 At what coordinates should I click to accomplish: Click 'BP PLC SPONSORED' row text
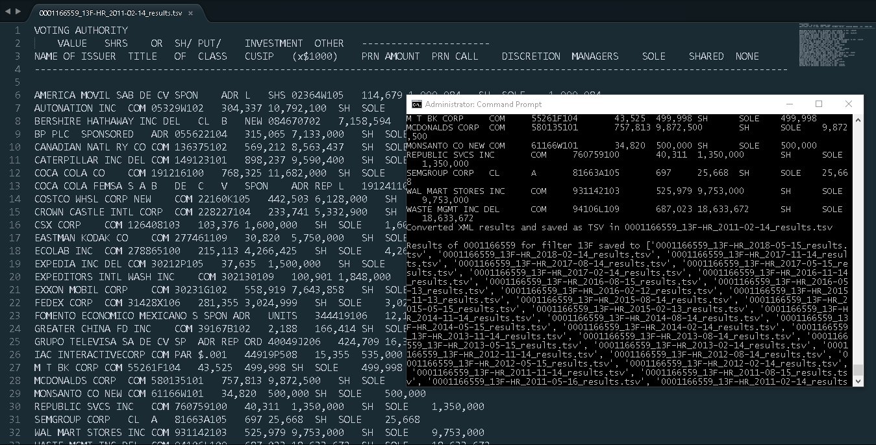click(84, 134)
